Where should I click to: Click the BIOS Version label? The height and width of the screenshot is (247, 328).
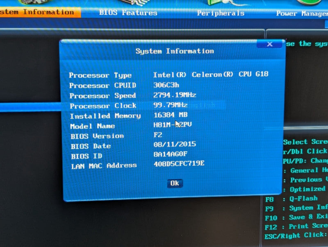[x=97, y=136]
